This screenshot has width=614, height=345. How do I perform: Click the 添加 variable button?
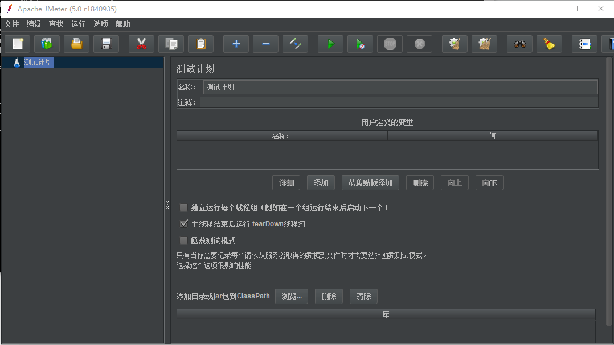[x=321, y=183]
